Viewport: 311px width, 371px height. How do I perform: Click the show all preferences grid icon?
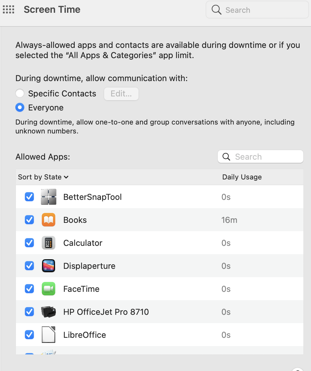point(9,10)
